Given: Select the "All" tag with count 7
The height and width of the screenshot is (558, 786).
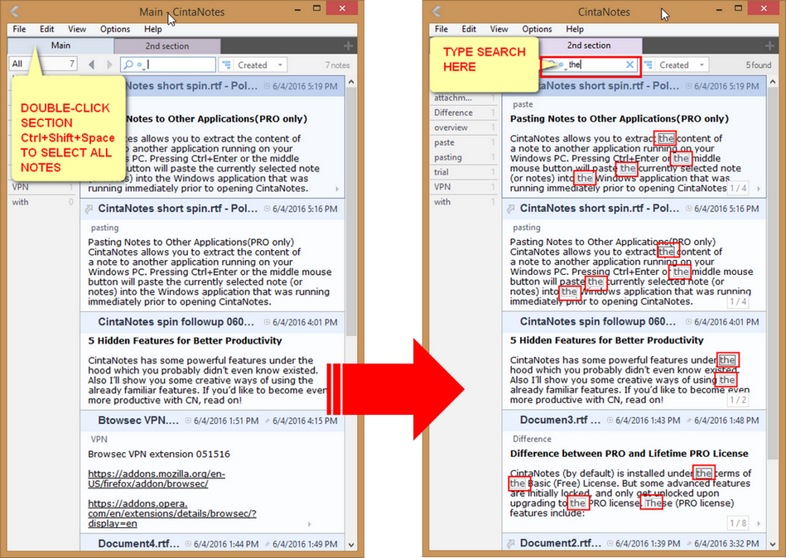Looking at the screenshot, I should coord(43,64).
